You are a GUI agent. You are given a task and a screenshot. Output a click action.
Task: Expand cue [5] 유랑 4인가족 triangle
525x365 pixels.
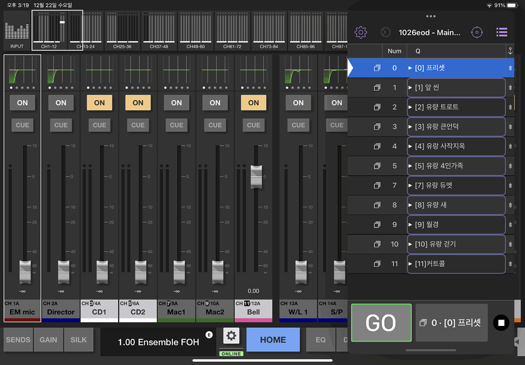(x=410, y=166)
